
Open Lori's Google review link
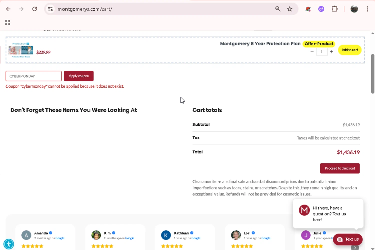tap(266, 238)
